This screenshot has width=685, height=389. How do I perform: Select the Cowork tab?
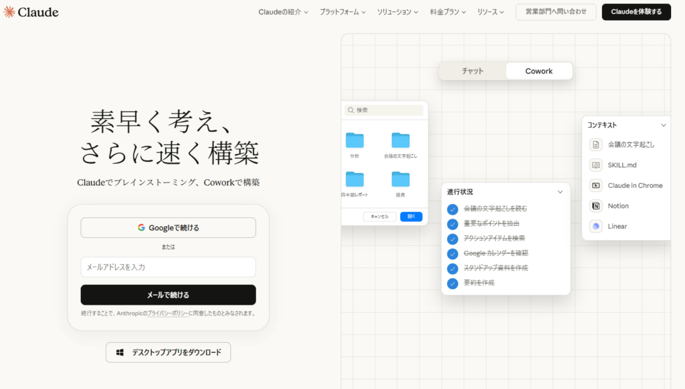coord(539,71)
